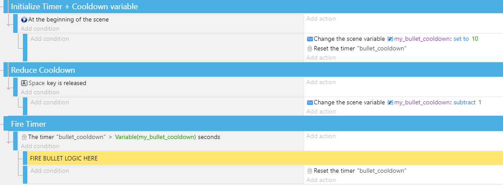Click the Space key keyboard icon
The width and height of the screenshot is (503, 185).
[24, 83]
